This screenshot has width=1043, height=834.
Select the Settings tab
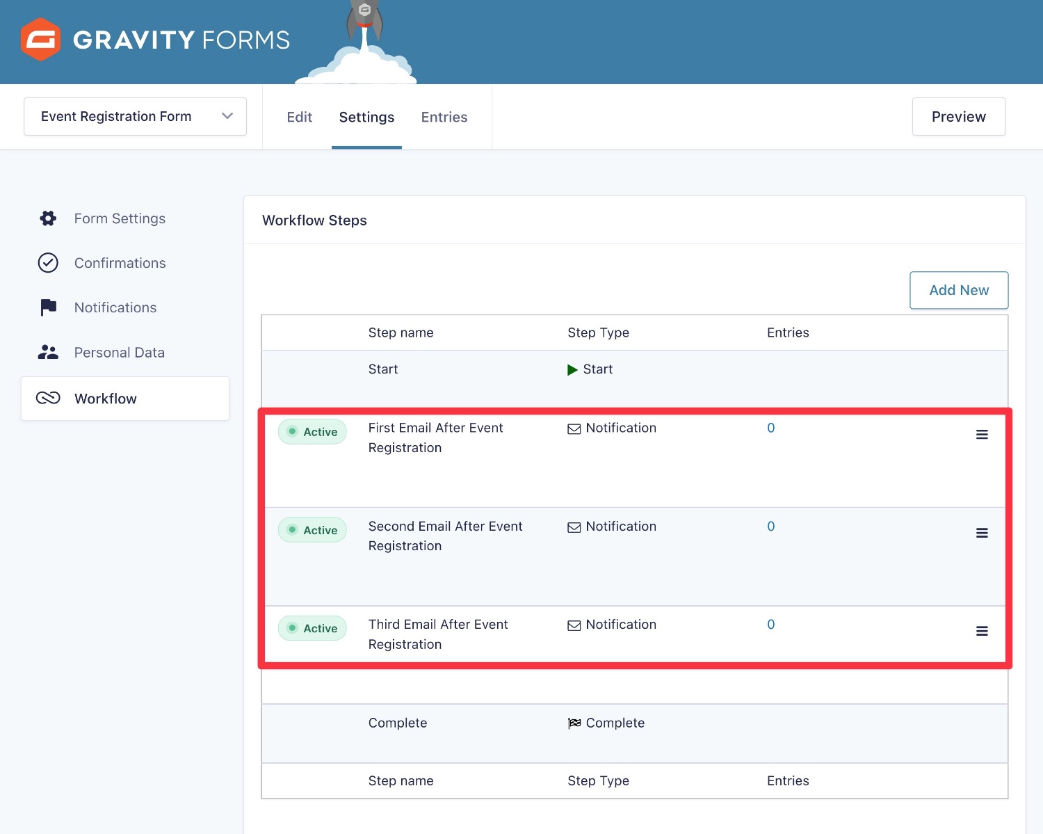pyautogui.click(x=366, y=117)
